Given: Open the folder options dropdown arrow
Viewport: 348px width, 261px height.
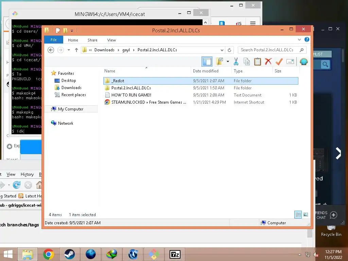Looking at the screenshot, I should (x=228, y=62).
